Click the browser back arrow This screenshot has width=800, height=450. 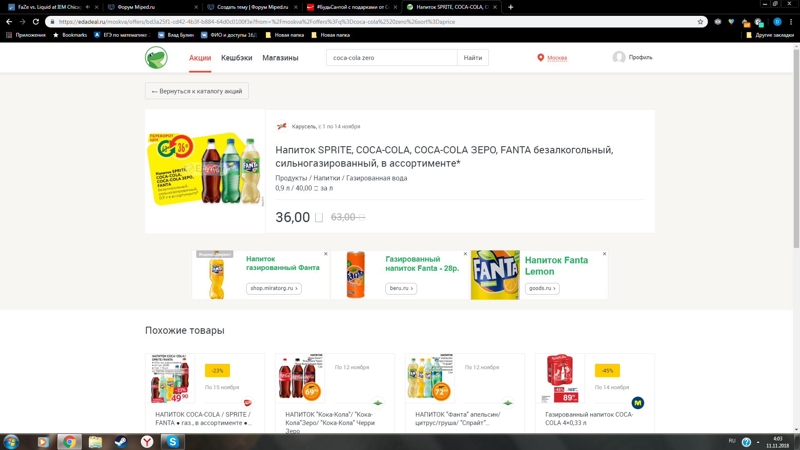9,22
